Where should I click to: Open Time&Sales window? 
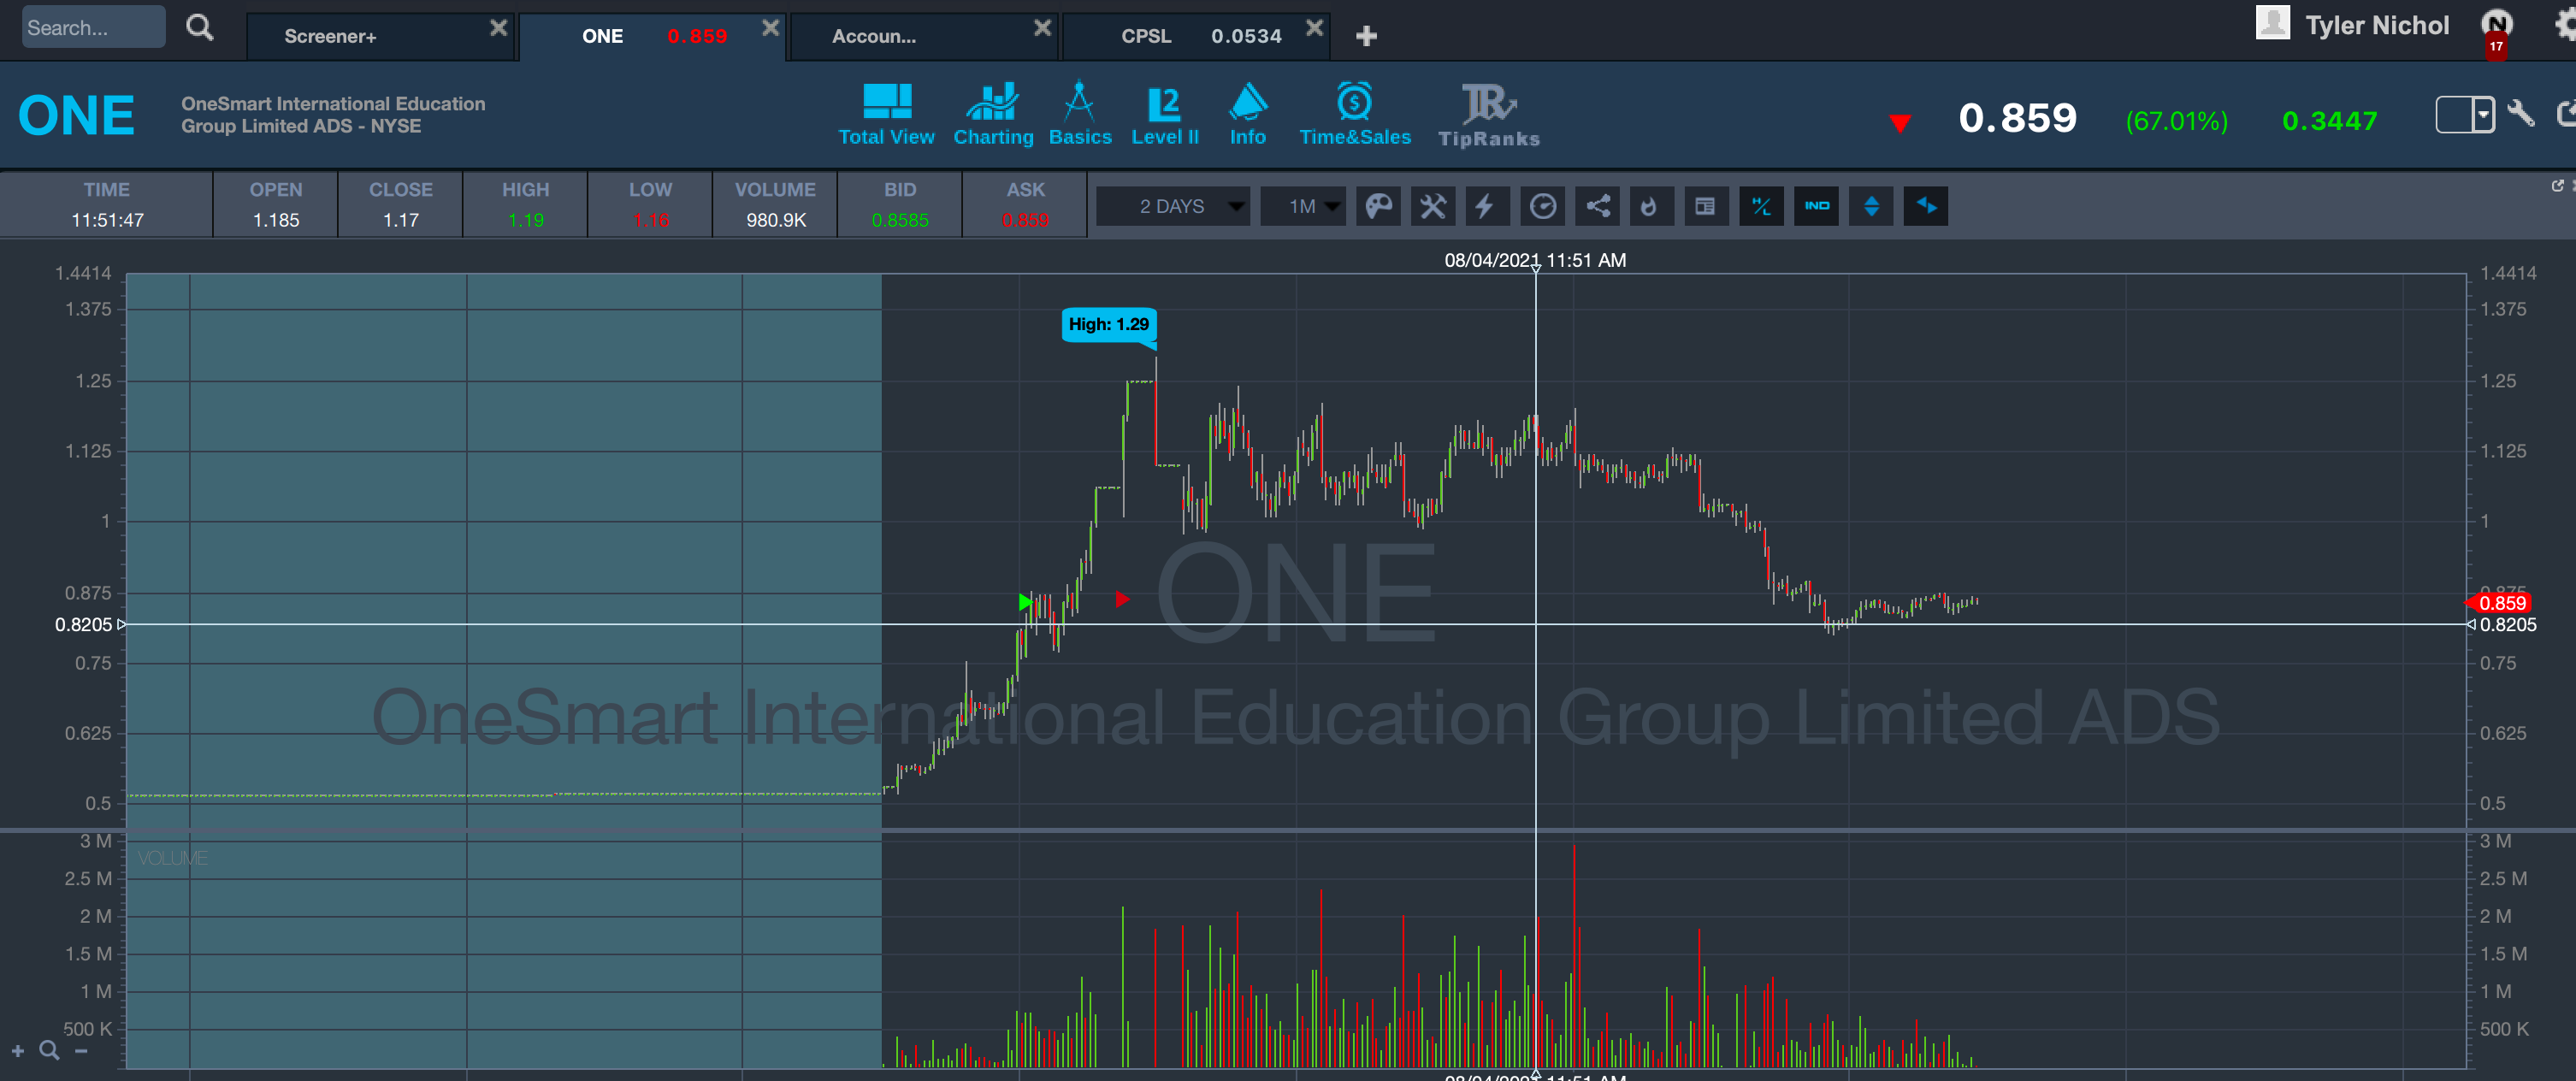(x=1354, y=116)
